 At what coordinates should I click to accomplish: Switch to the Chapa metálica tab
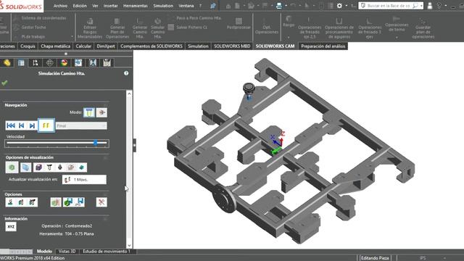pos(56,46)
